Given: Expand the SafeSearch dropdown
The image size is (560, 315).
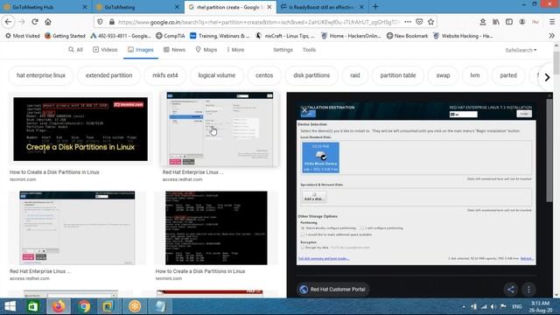Looking at the screenshot, I should [x=521, y=50].
